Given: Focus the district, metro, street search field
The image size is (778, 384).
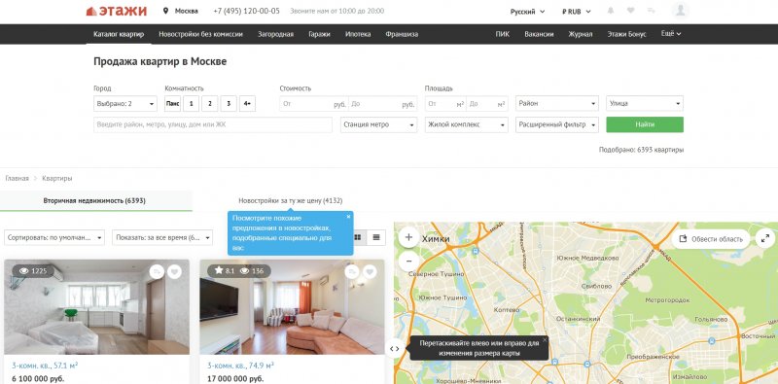Looking at the screenshot, I should [x=213, y=124].
